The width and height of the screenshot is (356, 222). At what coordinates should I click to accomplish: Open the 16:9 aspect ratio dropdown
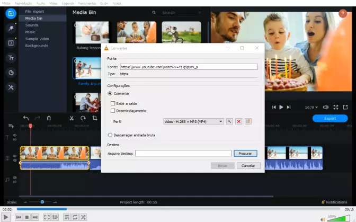pyautogui.click(x=311, y=107)
